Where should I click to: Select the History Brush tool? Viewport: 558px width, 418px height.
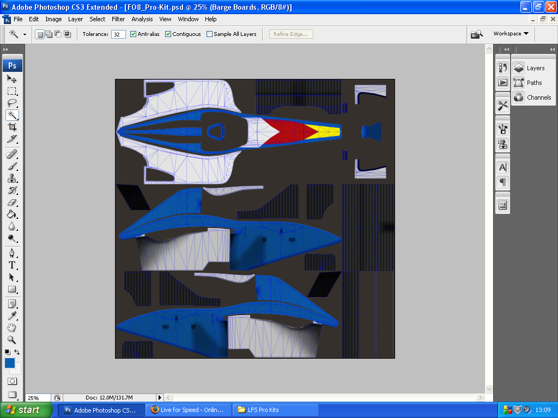(12, 190)
